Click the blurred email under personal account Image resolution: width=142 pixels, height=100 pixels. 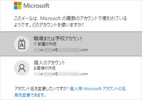(61, 74)
